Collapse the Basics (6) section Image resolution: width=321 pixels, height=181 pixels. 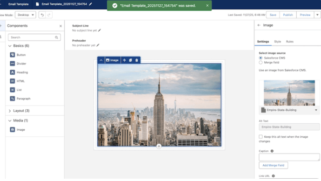(x=10, y=46)
